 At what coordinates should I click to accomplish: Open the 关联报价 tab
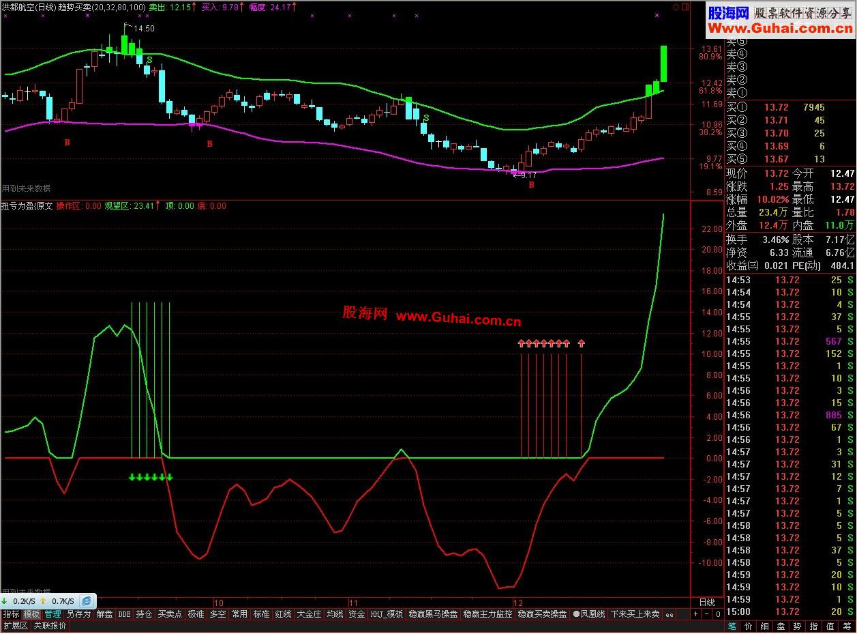click(x=50, y=626)
